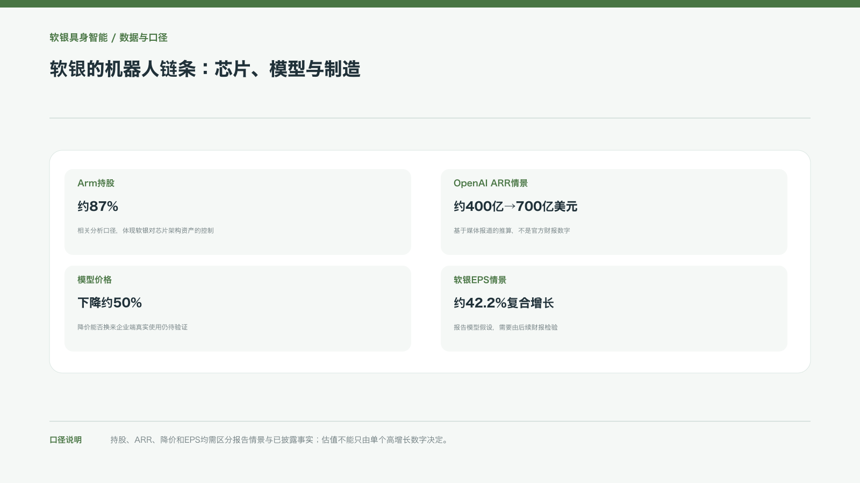
Task: Click the note 报告模型假设，需要由后续财报检验
Action: pyautogui.click(x=506, y=327)
